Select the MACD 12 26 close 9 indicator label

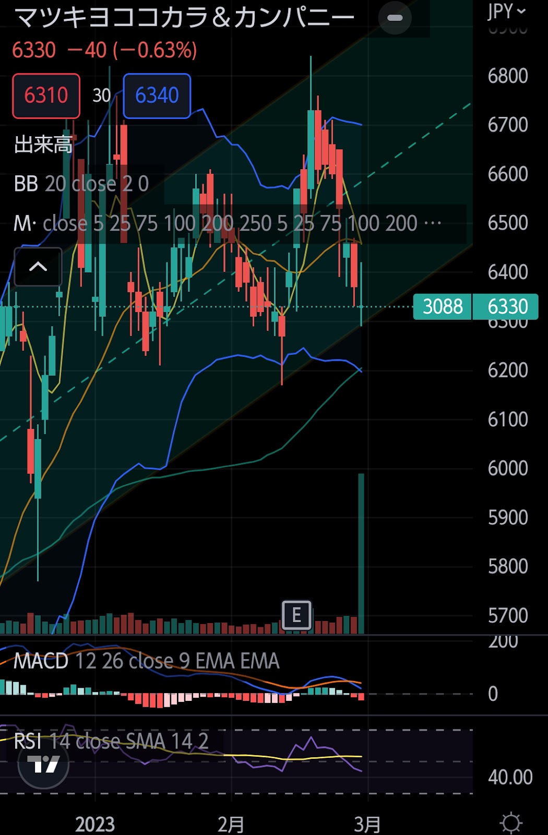coord(146,661)
